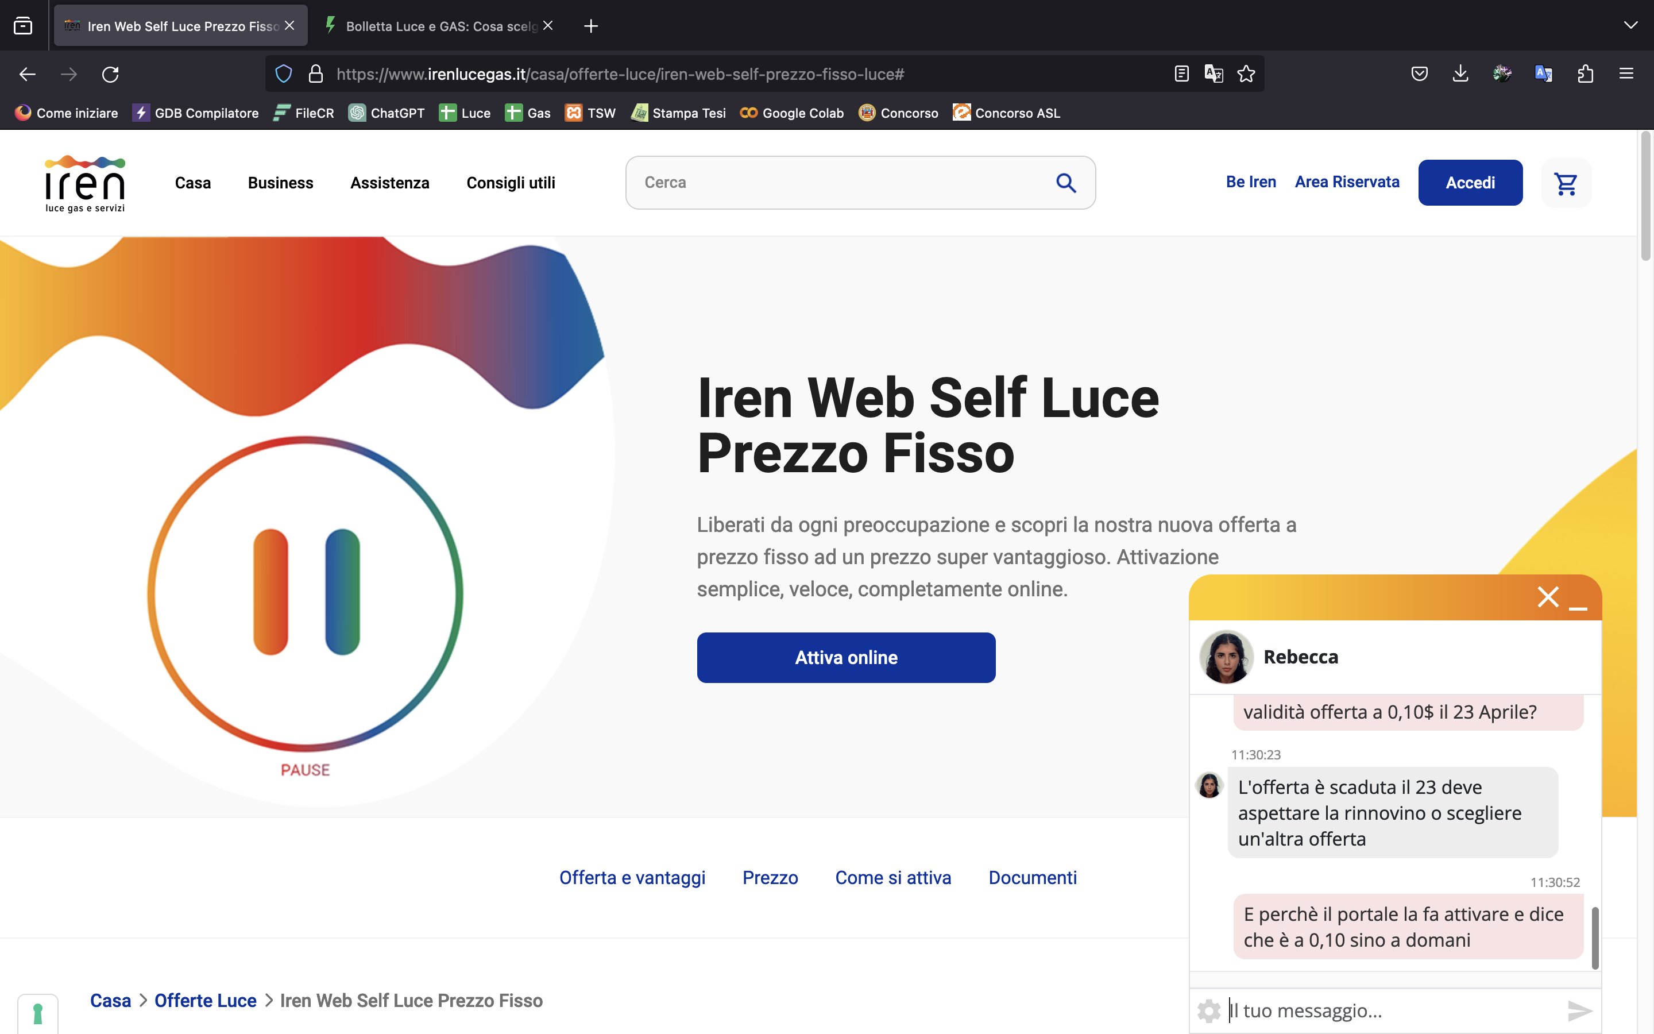Open the tracking protection shield icon
The width and height of the screenshot is (1654, 1034).
(x=284, y=74)
